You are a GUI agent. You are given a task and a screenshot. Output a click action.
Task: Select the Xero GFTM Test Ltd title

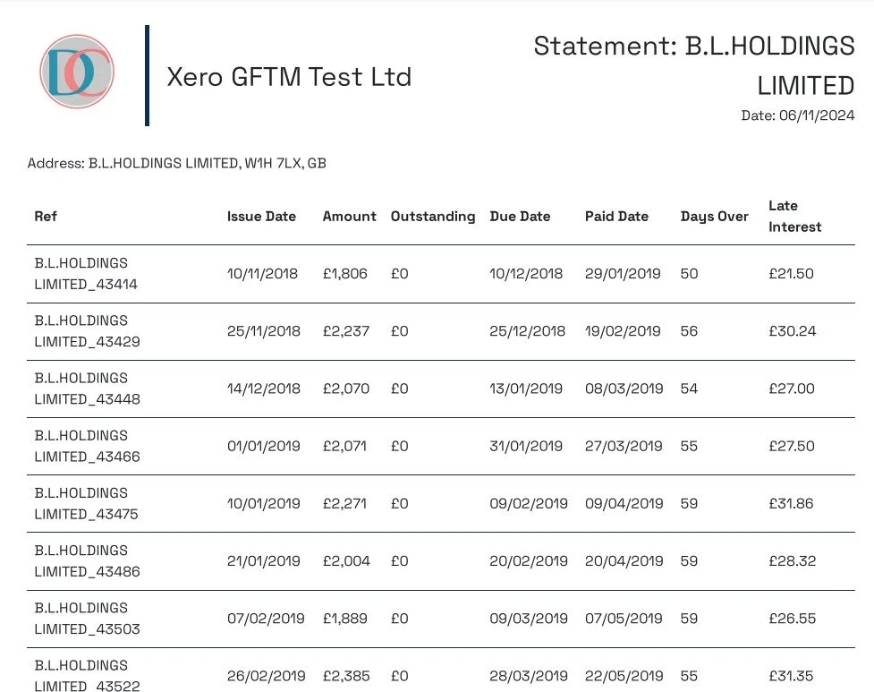(289, 77)
